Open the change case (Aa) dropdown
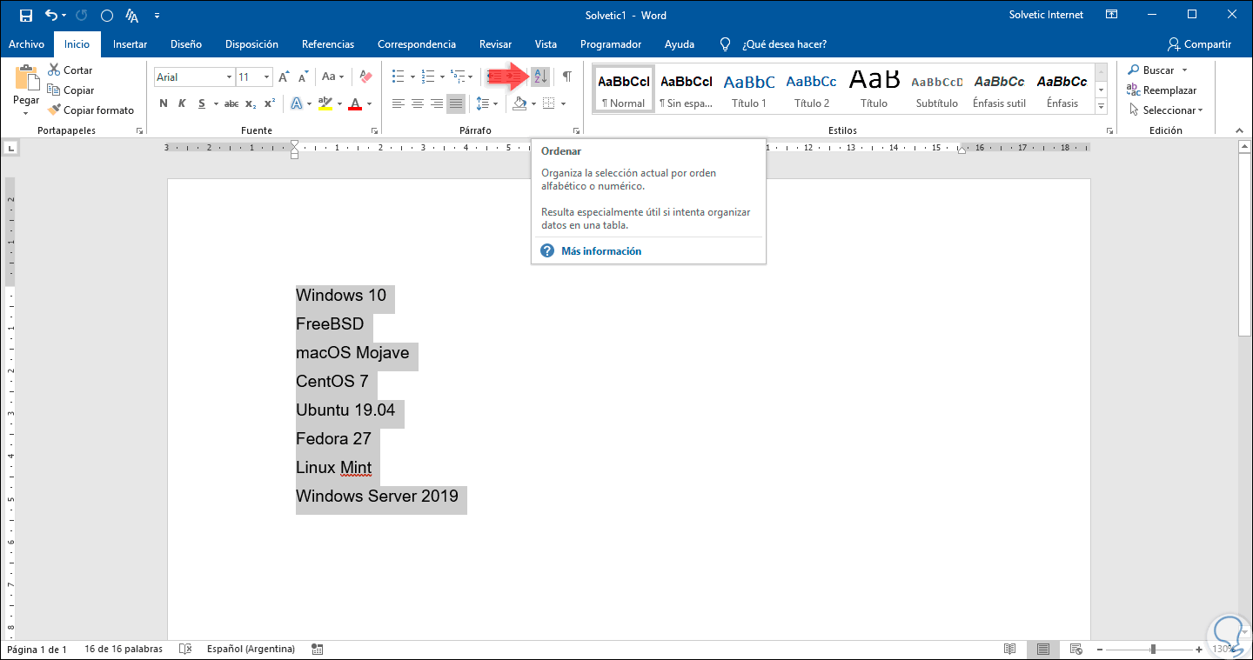This screenshot has width=1253, height=660. 332,77
